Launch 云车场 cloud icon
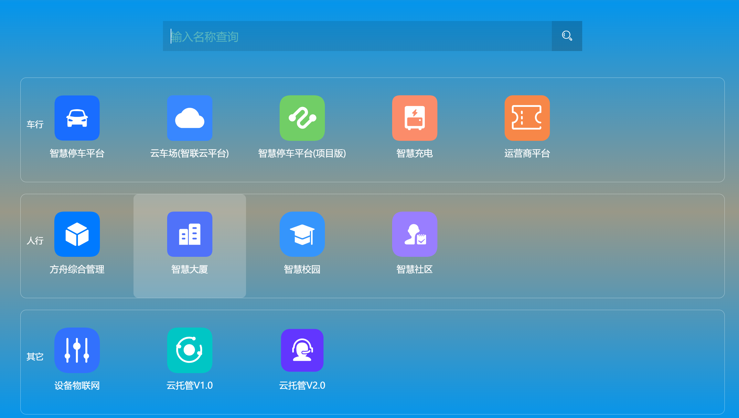Image resolution: width=739 pixels, height=418 pixels. (x=189, y=118)
